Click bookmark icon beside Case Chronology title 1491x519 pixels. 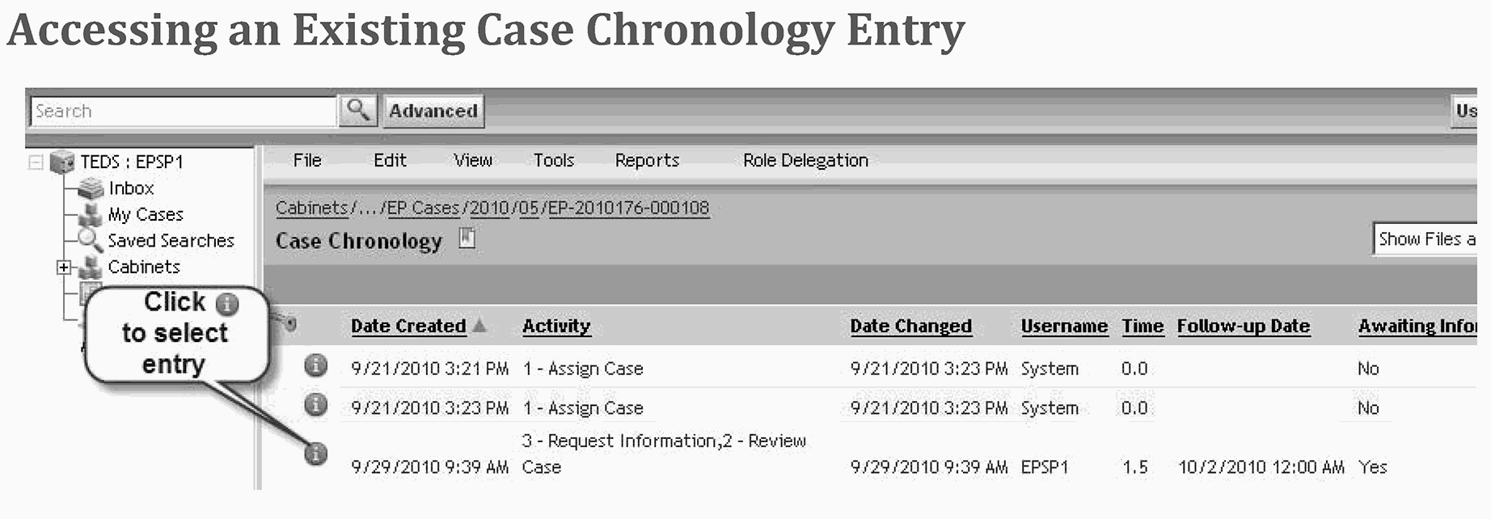pos(467,238)
